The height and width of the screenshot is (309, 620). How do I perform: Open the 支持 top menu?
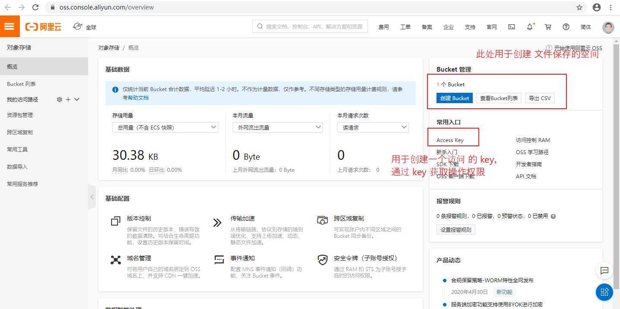tap(470, 27)
